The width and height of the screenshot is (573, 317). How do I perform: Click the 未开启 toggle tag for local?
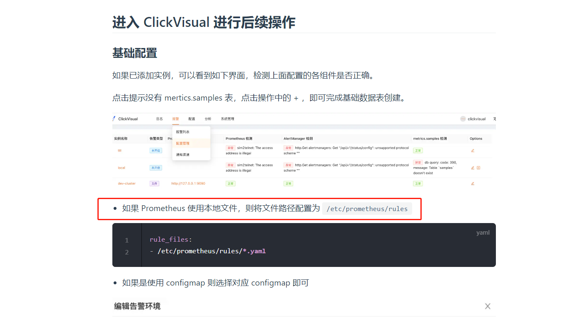pyautogui.click(x=156, y=168)
